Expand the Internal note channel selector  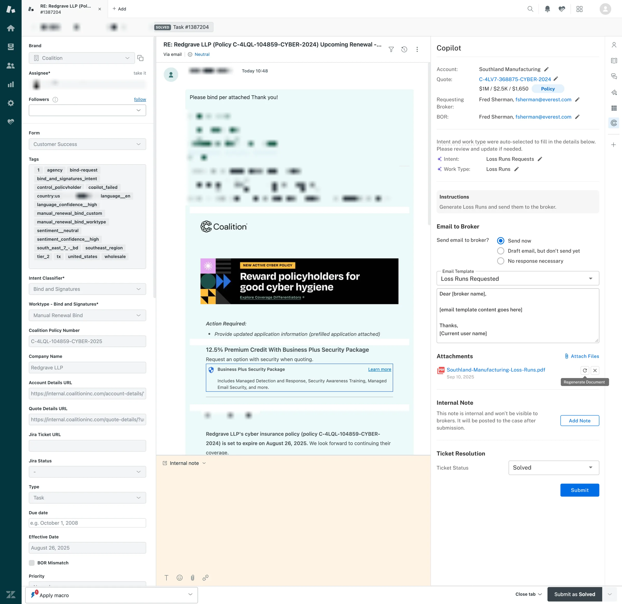point(184,463)
